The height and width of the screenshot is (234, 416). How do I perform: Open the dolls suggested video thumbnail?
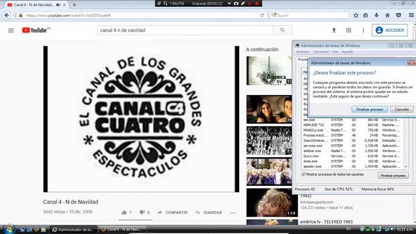pyautogui.click(x=269, y=172)
